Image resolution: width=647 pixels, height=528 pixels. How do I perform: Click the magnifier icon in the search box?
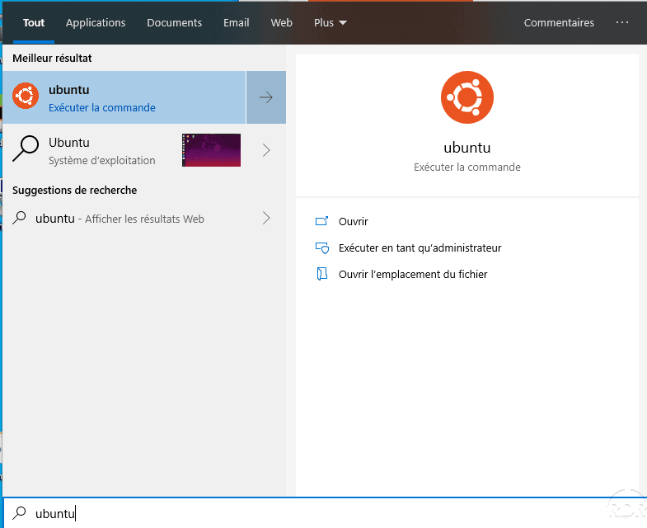pyautogui.click(x=20, y=512)
